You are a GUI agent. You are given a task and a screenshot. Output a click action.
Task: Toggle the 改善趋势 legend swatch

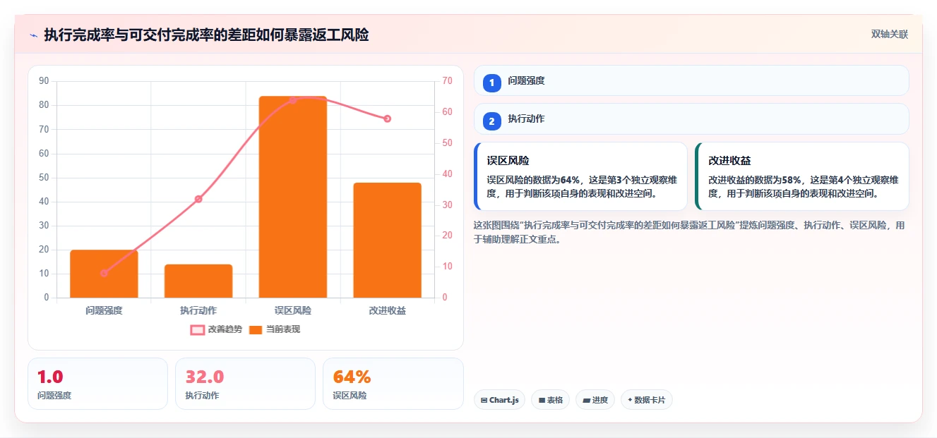click(x=198, y=329)
